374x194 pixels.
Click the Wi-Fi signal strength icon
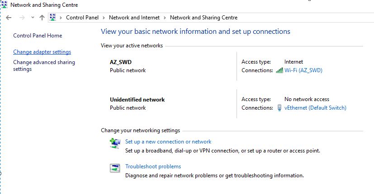coord(279,70)
